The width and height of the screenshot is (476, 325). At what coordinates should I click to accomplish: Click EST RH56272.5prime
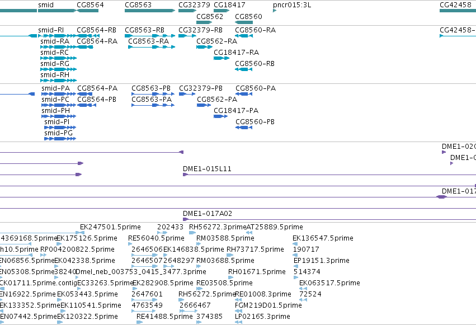click(x=207, y=294)
